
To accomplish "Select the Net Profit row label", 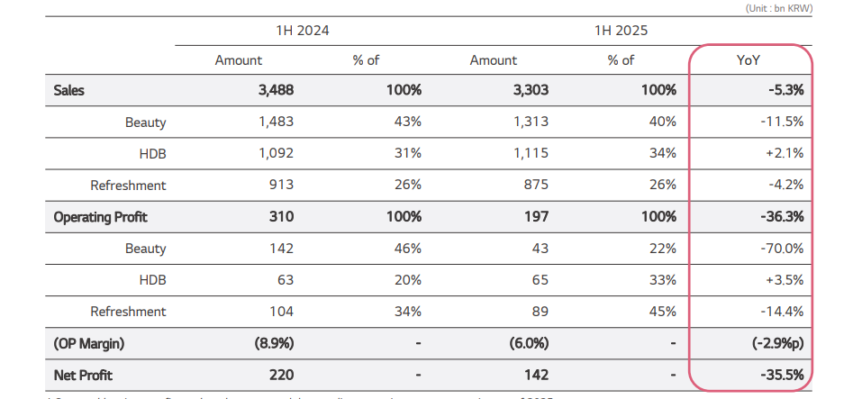I will [x=83, y=375].
